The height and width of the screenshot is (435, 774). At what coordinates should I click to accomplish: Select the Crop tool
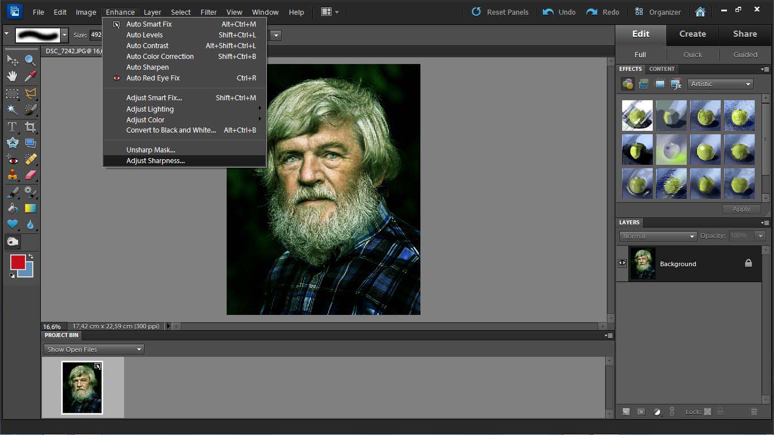[x=30, y=127]
